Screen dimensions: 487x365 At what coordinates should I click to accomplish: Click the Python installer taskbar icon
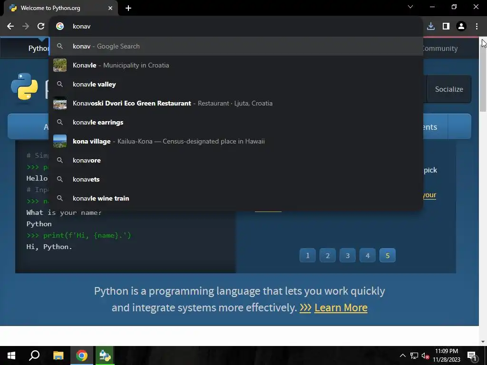pos(105,355)
